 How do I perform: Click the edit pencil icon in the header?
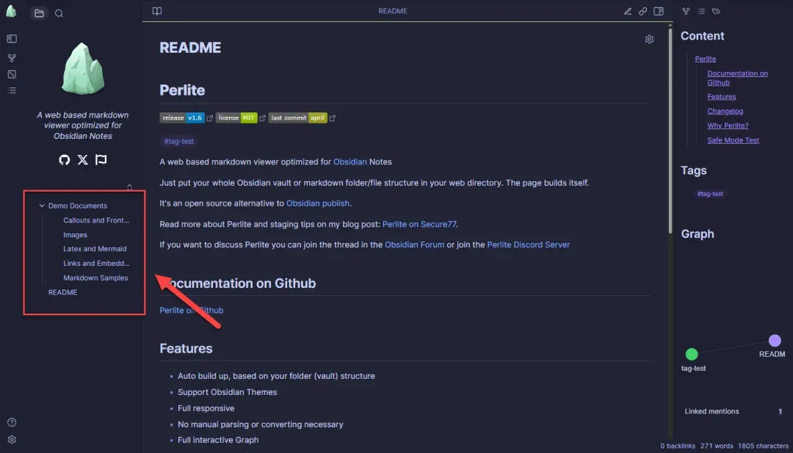628,11
